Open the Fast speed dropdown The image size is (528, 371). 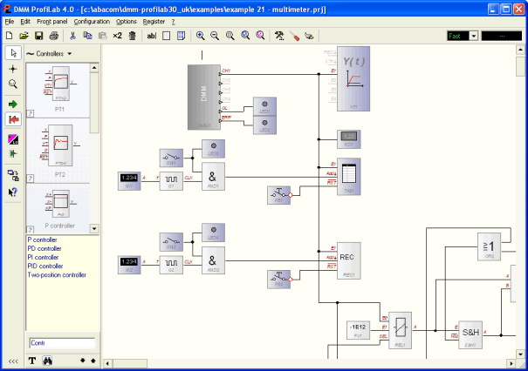coord(474,36)
